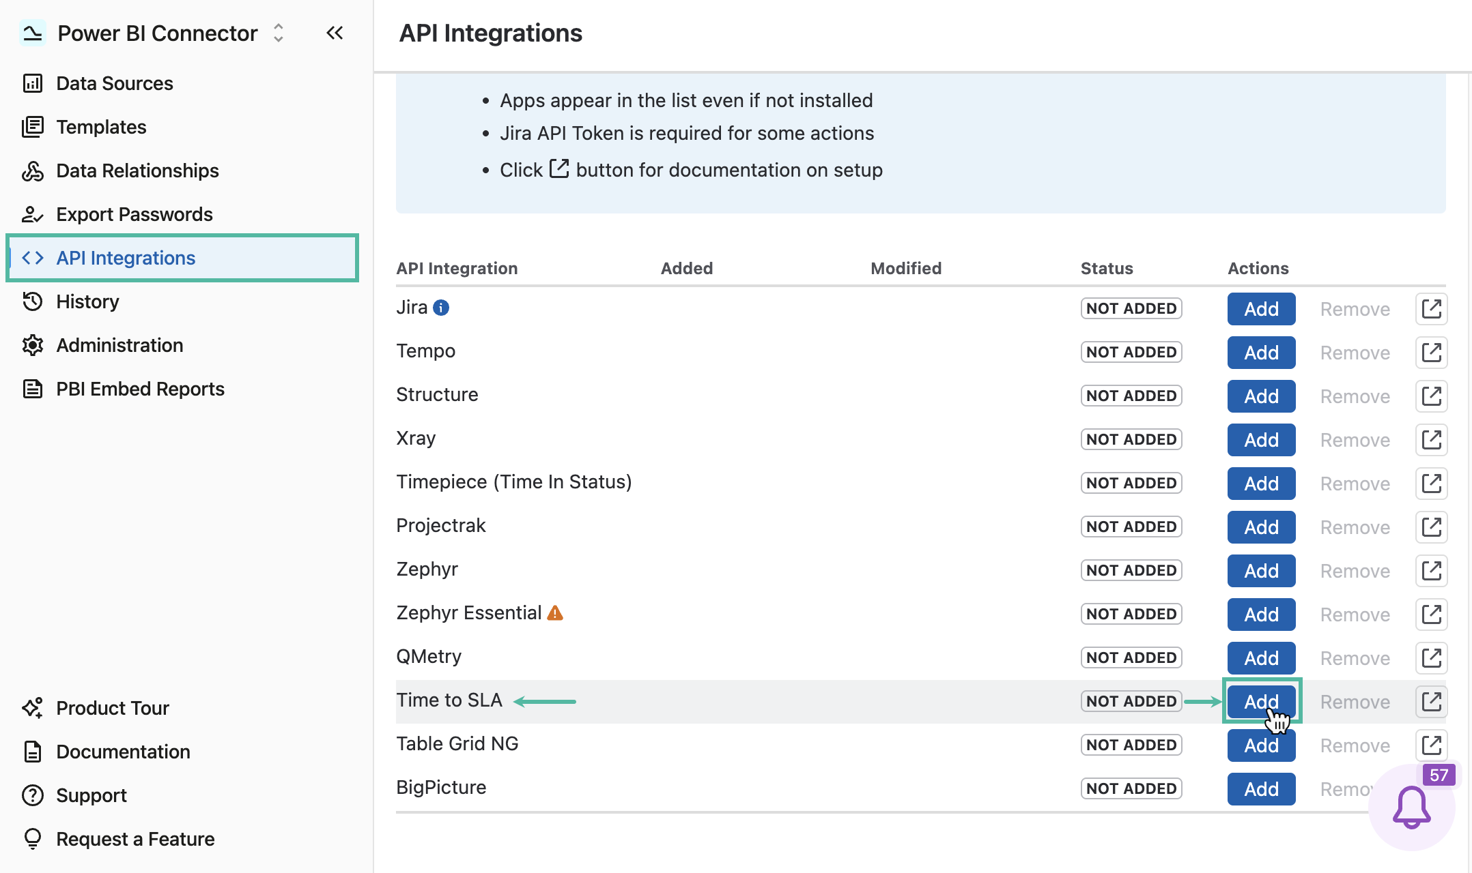Click the Timepiece (Time In Status) name

pyautogui.click(x=514, y=482)
